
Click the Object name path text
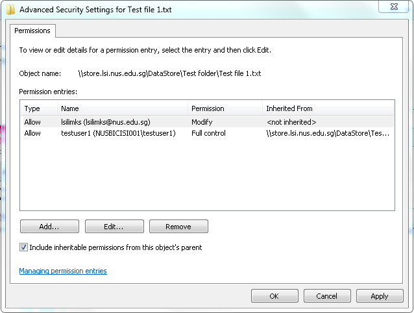point(169,73)
